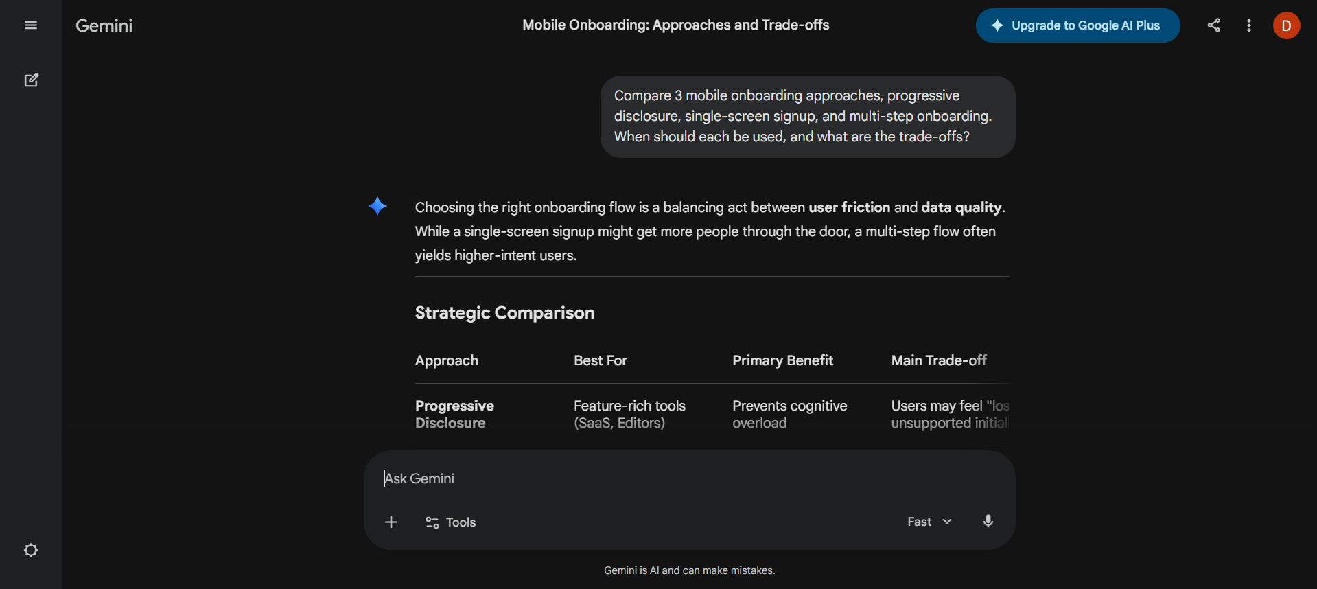Open the account avatar labeled D
This screenshot has width=1317, height=589.
(x=1286, y=25)
